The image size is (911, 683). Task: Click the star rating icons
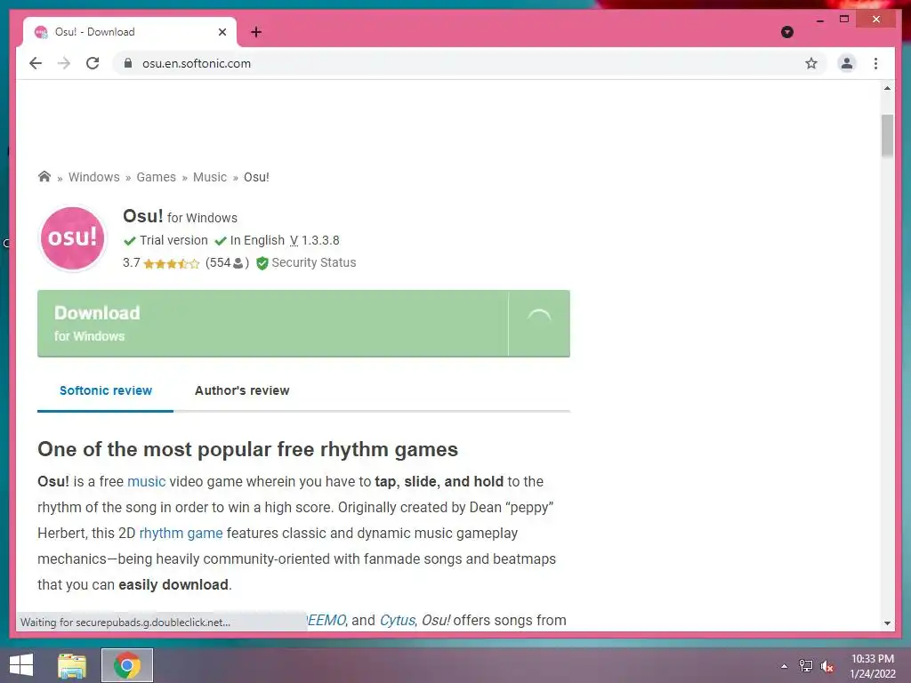click(x=172, y=263)
